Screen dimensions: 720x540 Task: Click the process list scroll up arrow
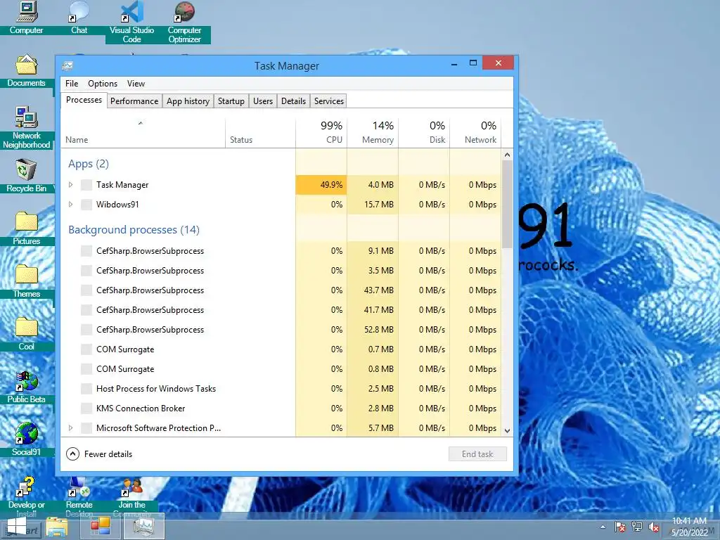[x=507, y=155]
